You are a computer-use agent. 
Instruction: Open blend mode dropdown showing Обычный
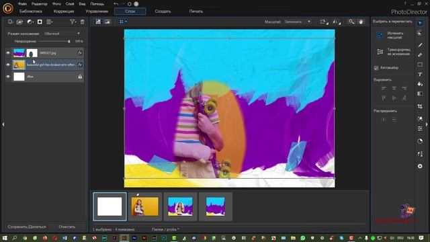click(62, 34)
